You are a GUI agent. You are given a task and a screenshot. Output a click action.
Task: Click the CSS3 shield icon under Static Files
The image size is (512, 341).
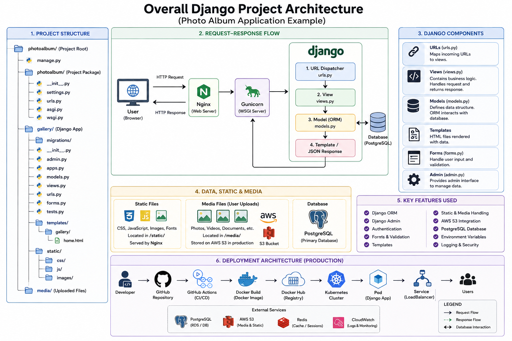[129, 216]
